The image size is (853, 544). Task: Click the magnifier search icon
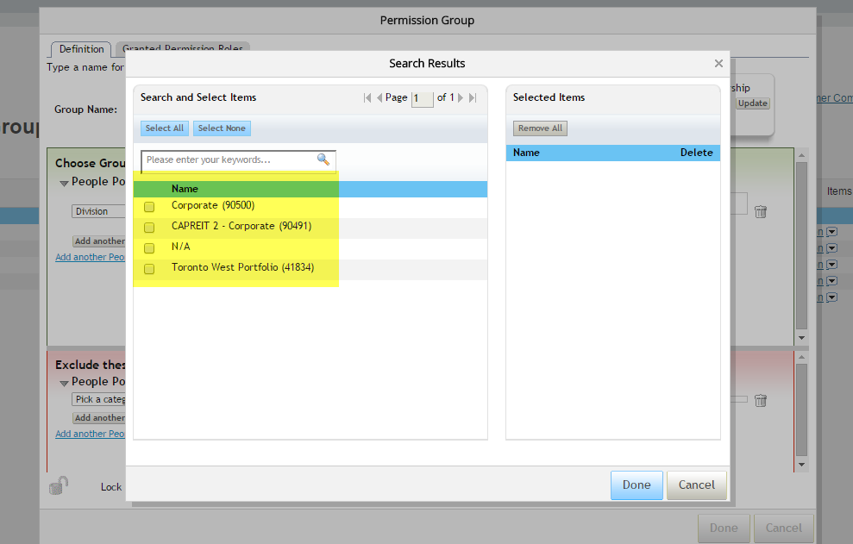click(323, 159)
